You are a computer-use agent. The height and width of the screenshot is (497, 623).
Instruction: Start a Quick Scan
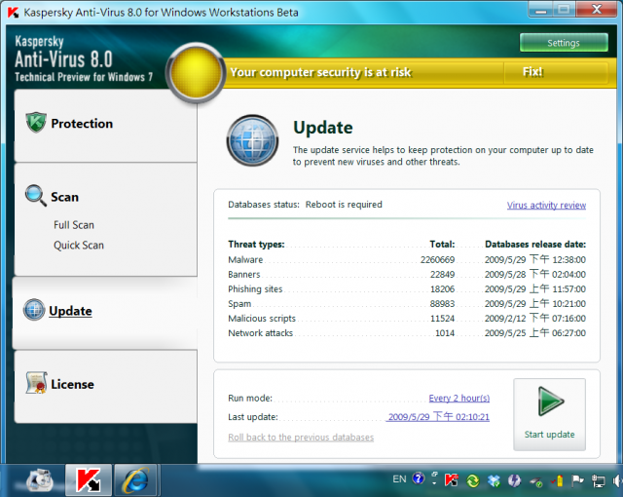point(79,246)
